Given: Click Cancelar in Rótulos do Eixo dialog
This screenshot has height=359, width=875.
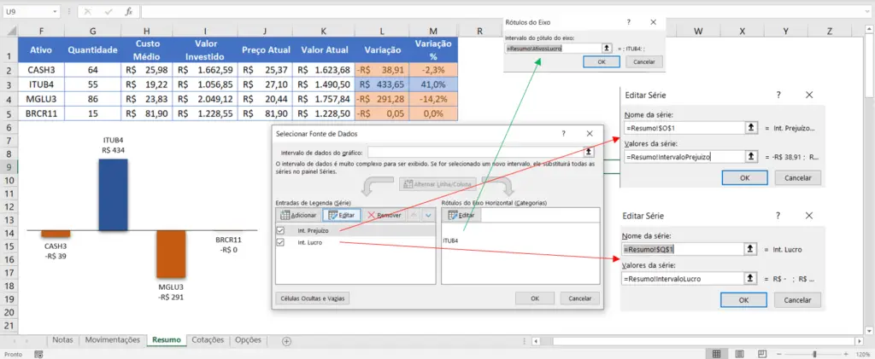Looking at the screenshot, I should point(644,61).
